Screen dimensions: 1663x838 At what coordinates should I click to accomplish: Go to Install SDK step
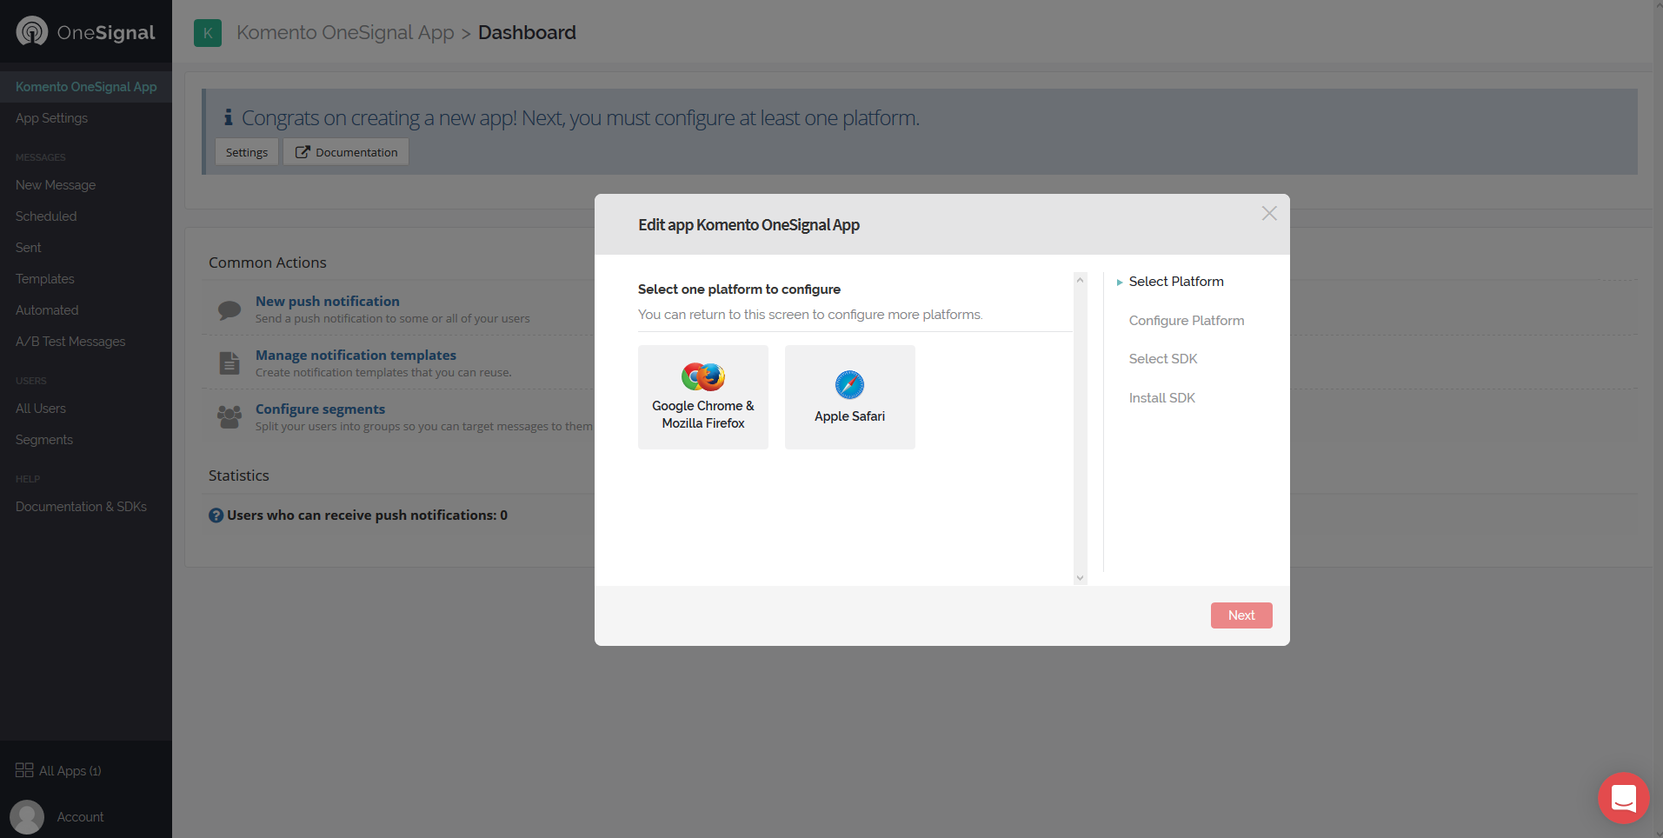[x=1162, y=398]
